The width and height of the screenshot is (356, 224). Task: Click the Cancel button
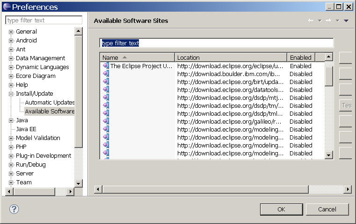(327, 209)
